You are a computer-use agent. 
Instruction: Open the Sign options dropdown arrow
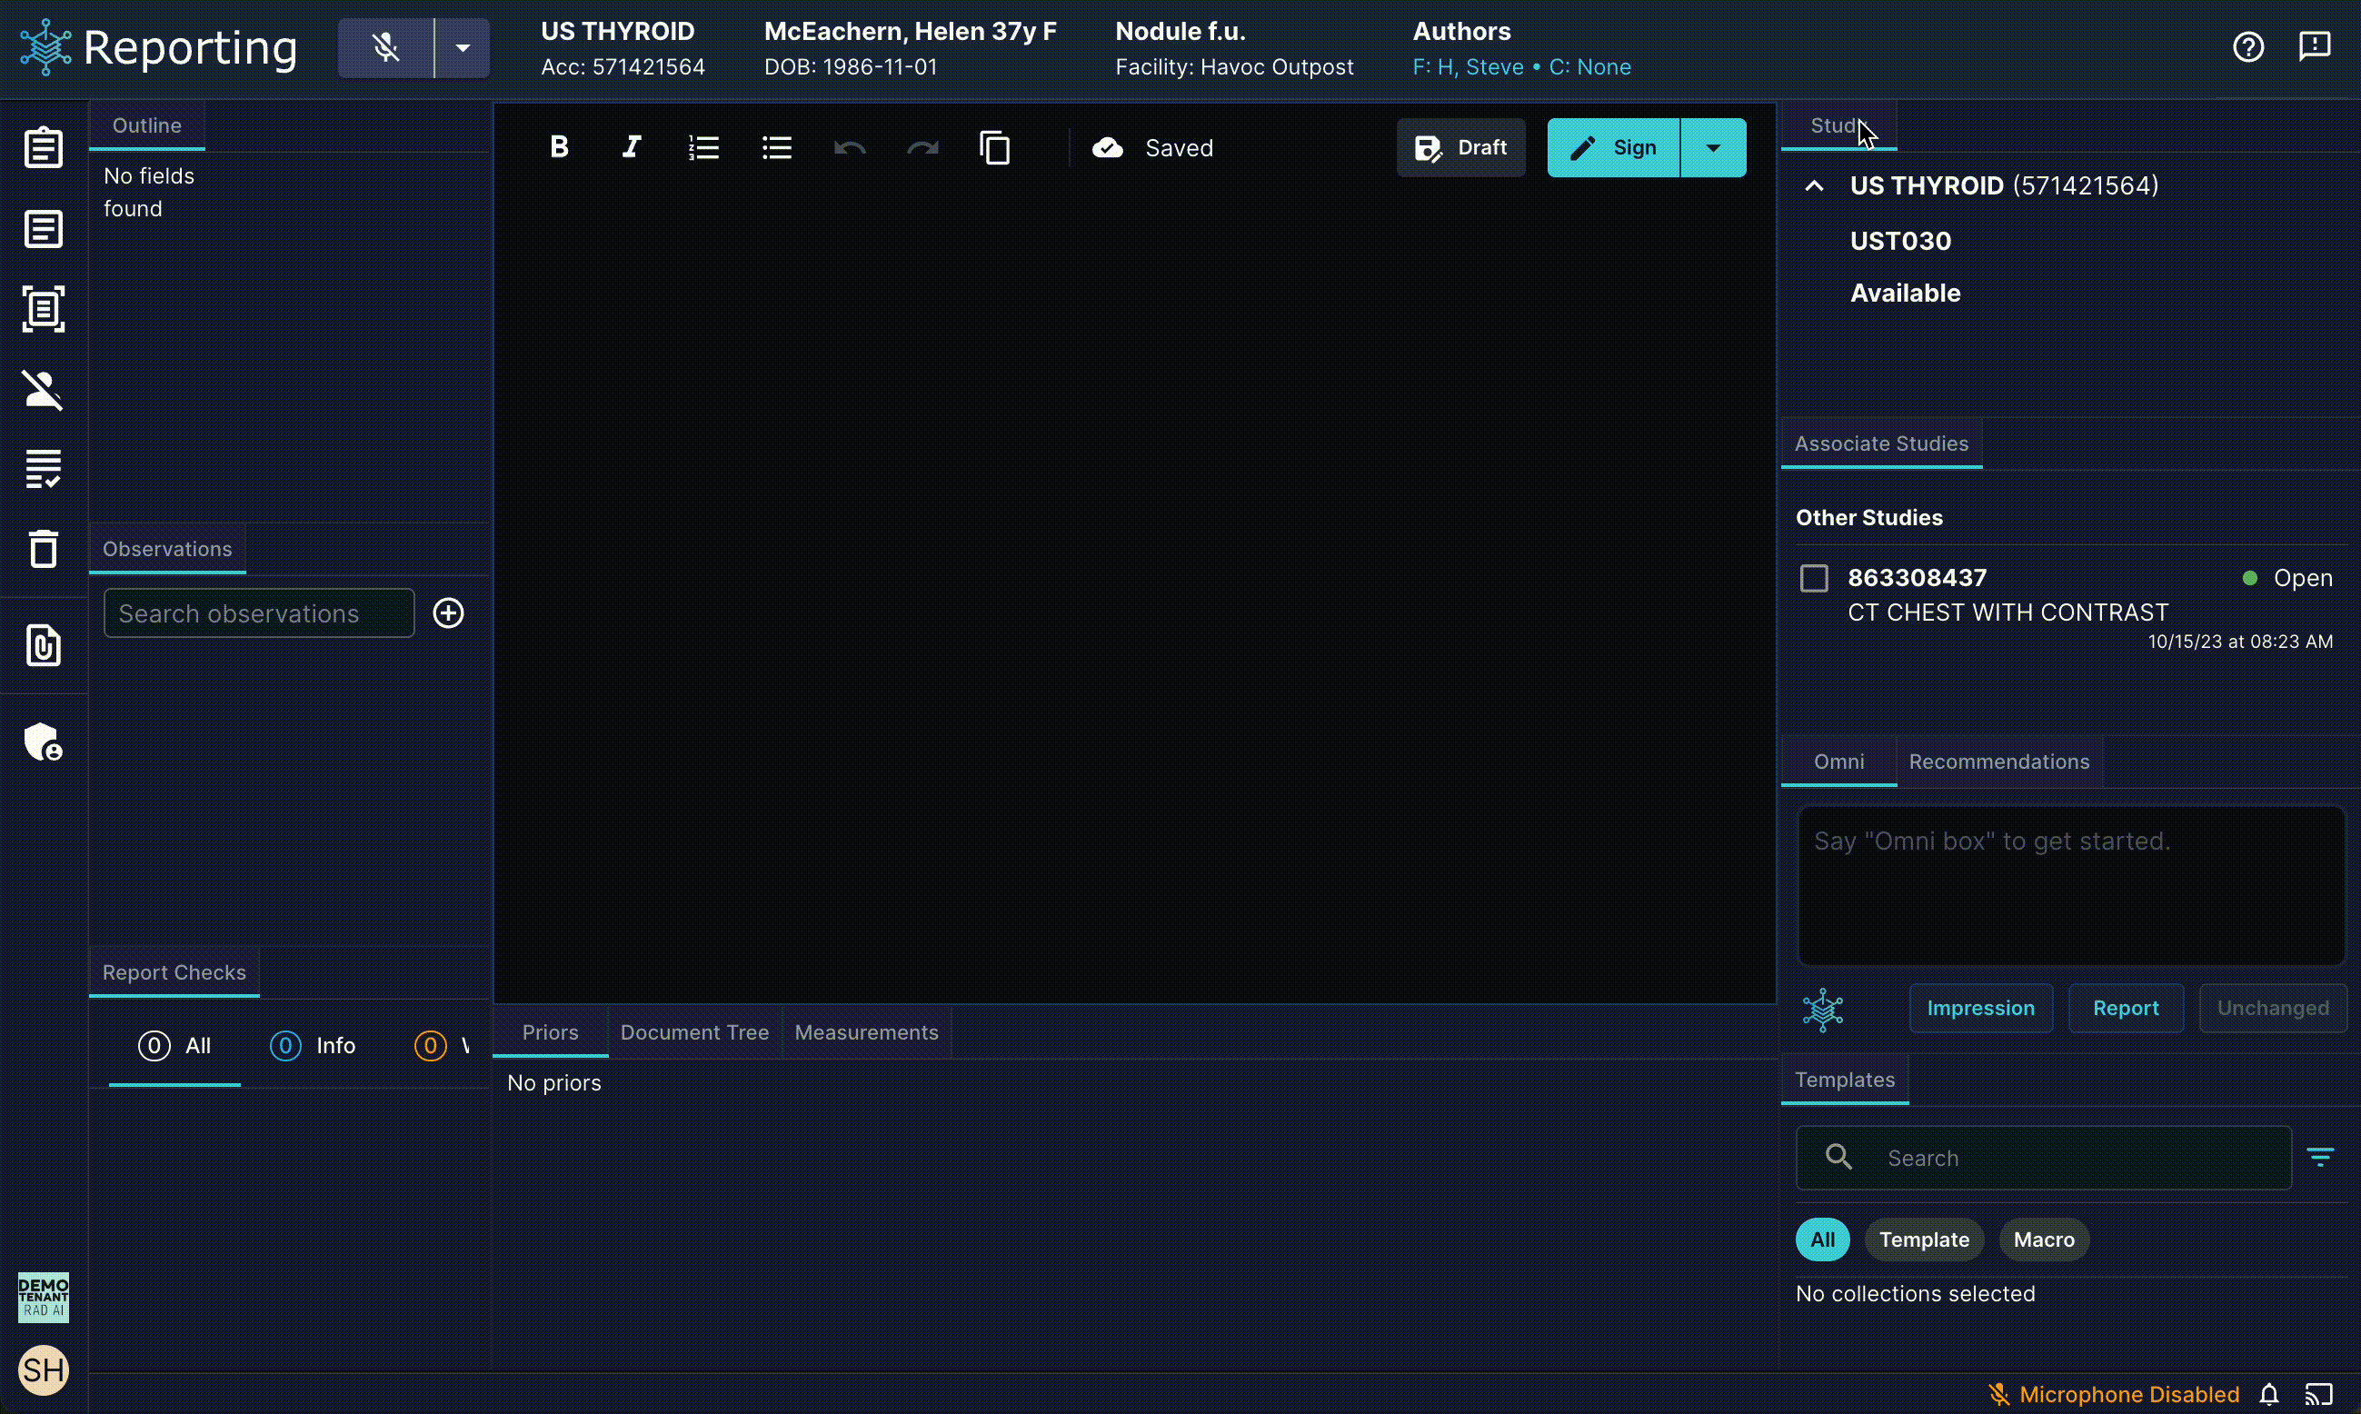click(x=1713, y=148)
